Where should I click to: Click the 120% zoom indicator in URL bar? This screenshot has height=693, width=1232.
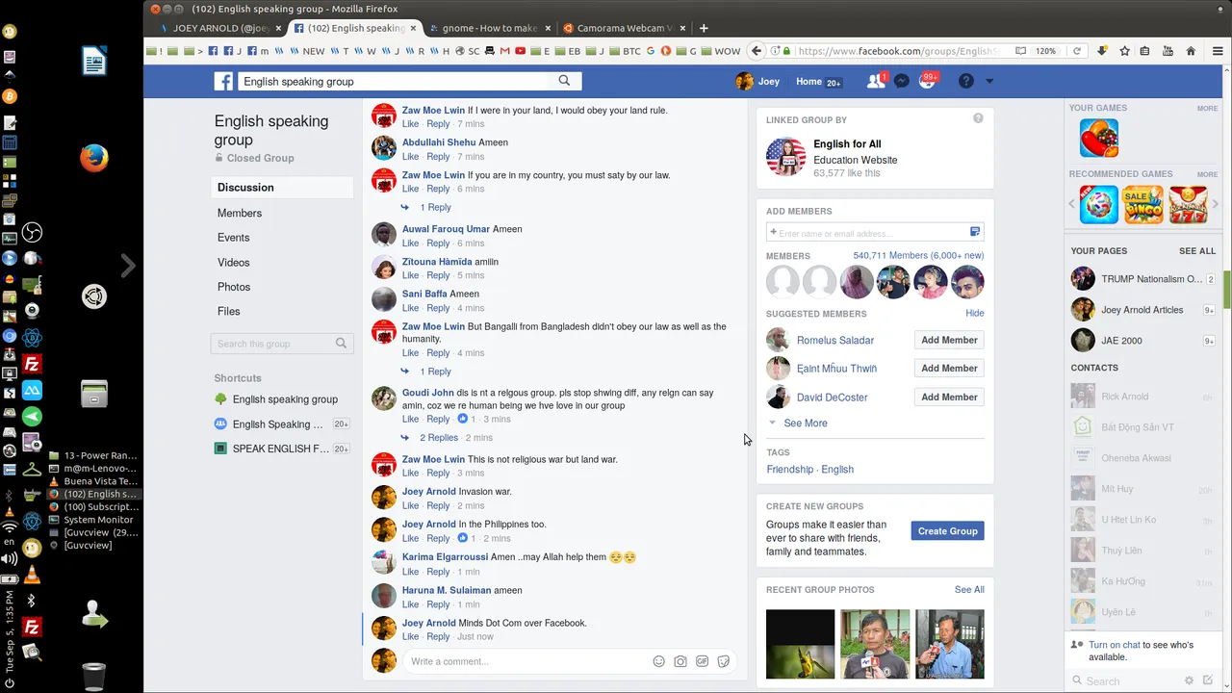(x=1046, y=51)
